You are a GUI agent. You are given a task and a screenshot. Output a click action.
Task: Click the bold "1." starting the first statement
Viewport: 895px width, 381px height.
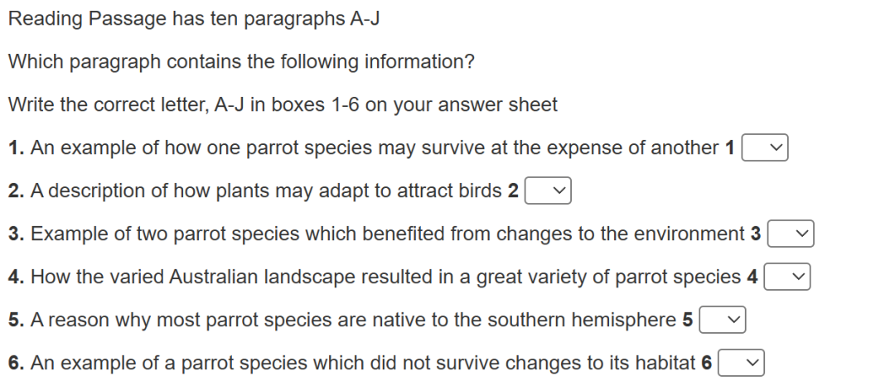click(x=16, y=148)
